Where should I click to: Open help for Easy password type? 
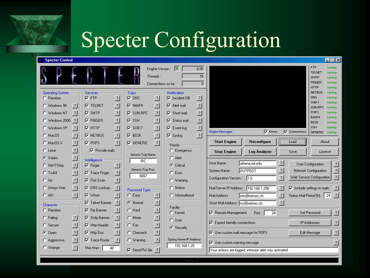[157, 195]
